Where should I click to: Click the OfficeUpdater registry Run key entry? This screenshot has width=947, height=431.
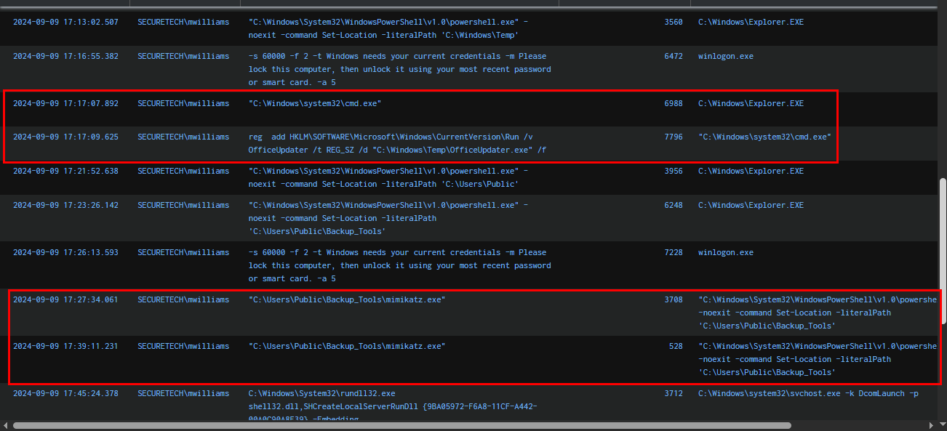397,142
